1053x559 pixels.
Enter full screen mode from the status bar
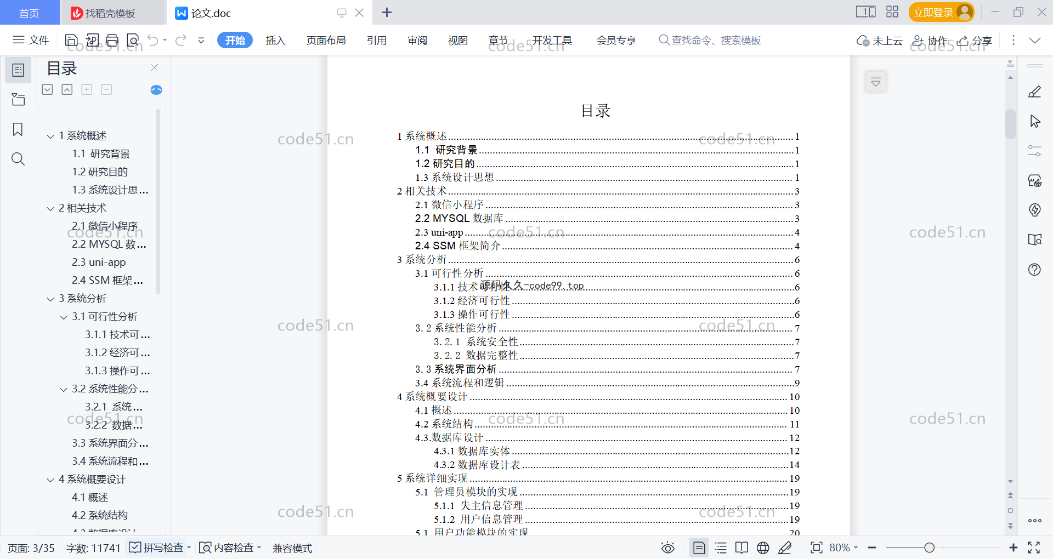click(x=1034, y=547)
